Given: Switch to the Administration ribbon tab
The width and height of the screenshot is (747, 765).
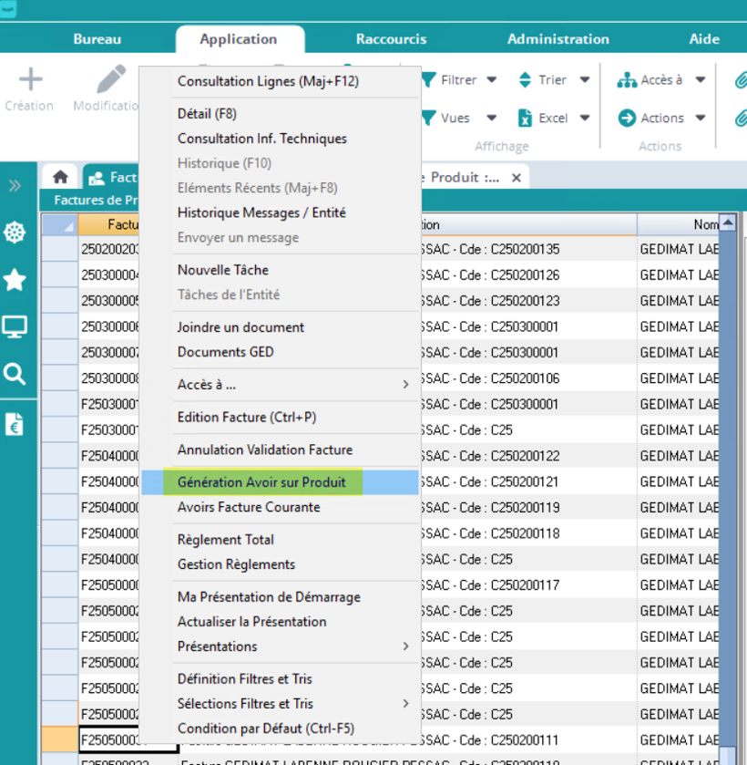Looking at the screenshot, I should pos(558,39).
